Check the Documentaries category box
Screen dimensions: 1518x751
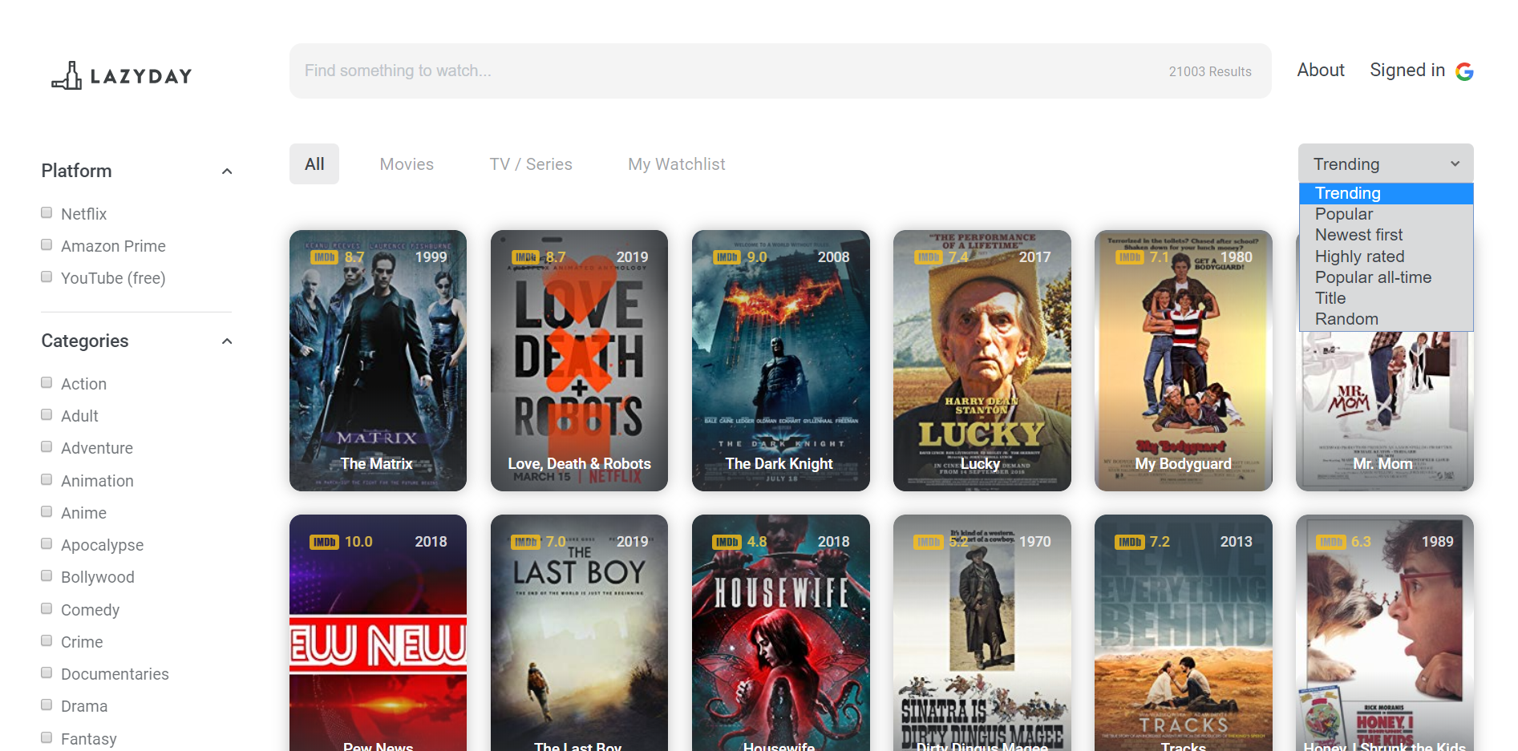47,672
